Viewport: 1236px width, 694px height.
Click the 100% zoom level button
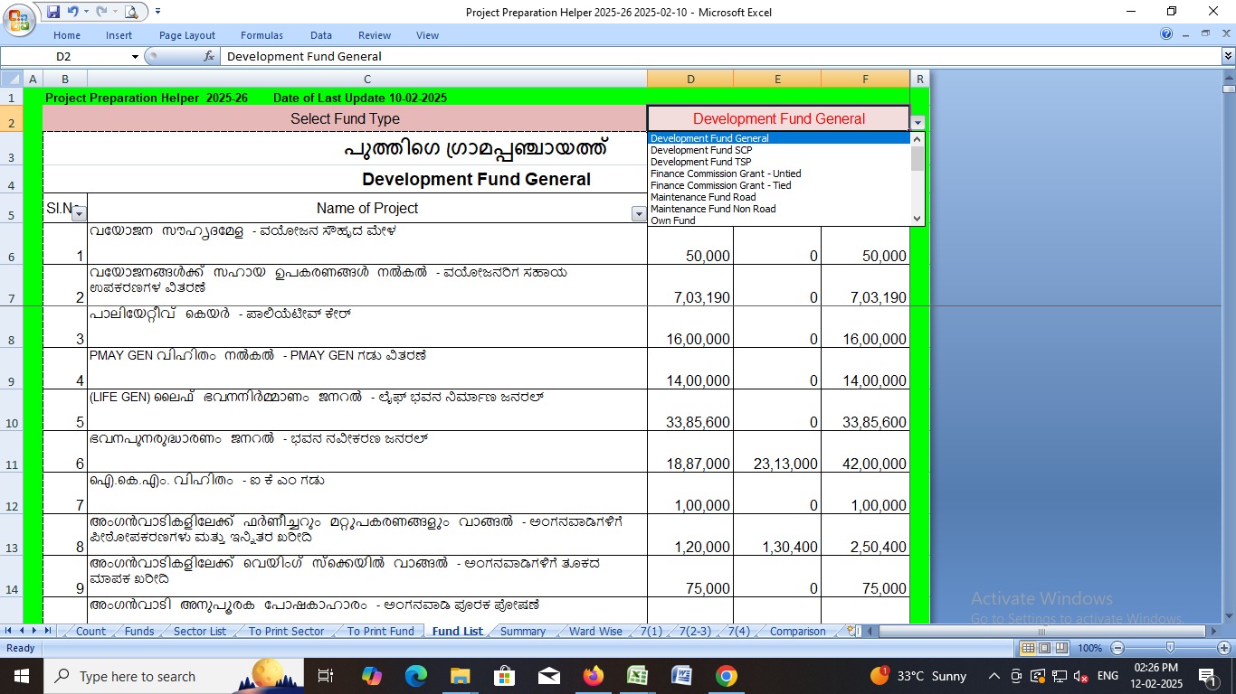click(x=1089, y=648)
